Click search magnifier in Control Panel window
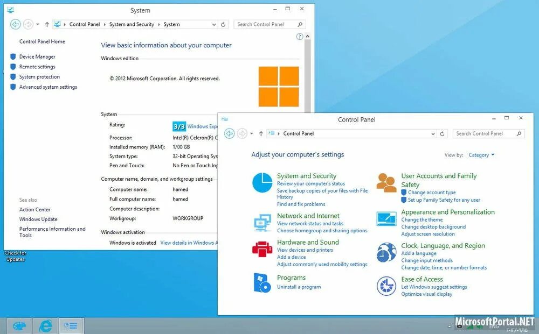 pyautogui.click(x=519, y=133)
